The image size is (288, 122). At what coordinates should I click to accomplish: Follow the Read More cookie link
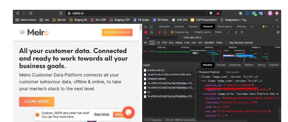click(x=101, y=114)
